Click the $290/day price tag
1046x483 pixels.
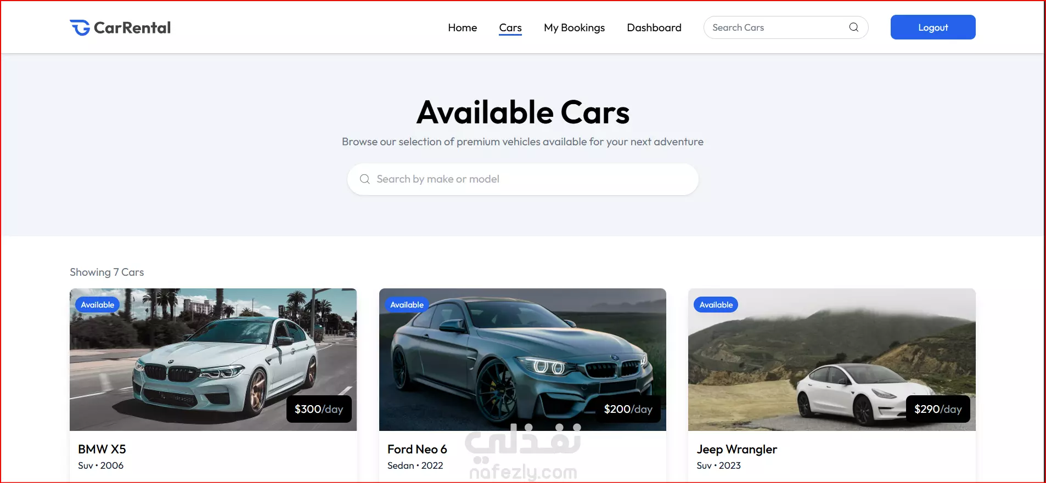click(937, 409)
